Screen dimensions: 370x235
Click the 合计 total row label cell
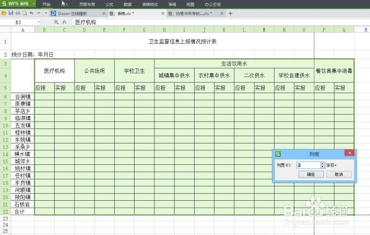pyautogui.click(x=23, y=211)
